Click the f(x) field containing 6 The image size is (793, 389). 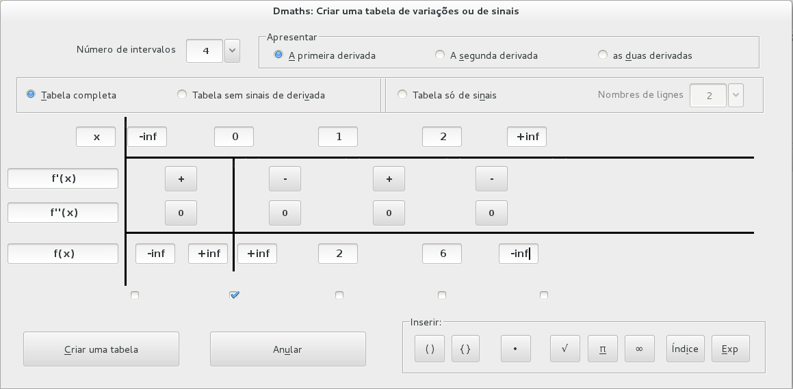point(442,254)
